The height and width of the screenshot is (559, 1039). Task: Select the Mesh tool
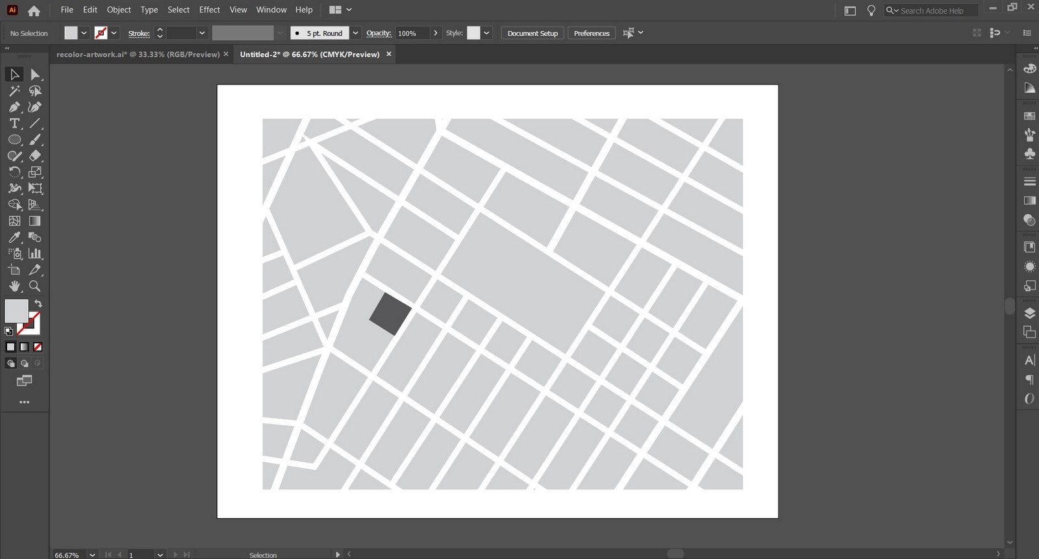click(14, 221)
